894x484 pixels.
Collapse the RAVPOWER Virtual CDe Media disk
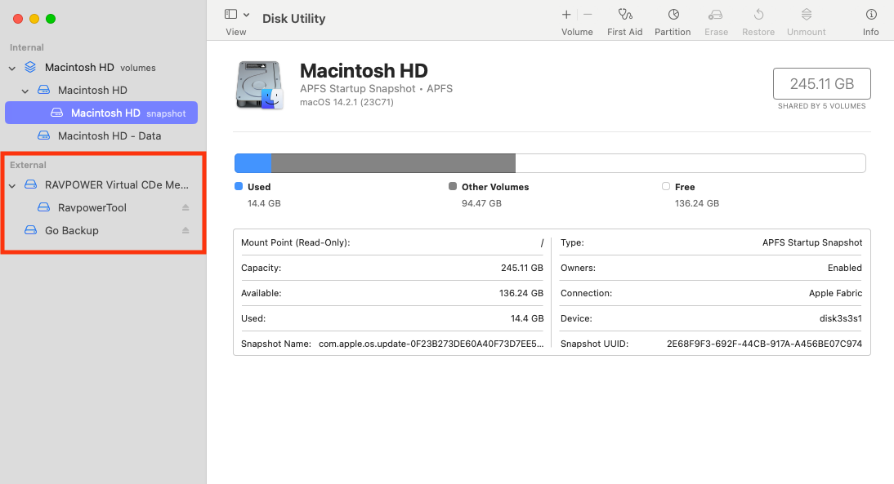11,184
